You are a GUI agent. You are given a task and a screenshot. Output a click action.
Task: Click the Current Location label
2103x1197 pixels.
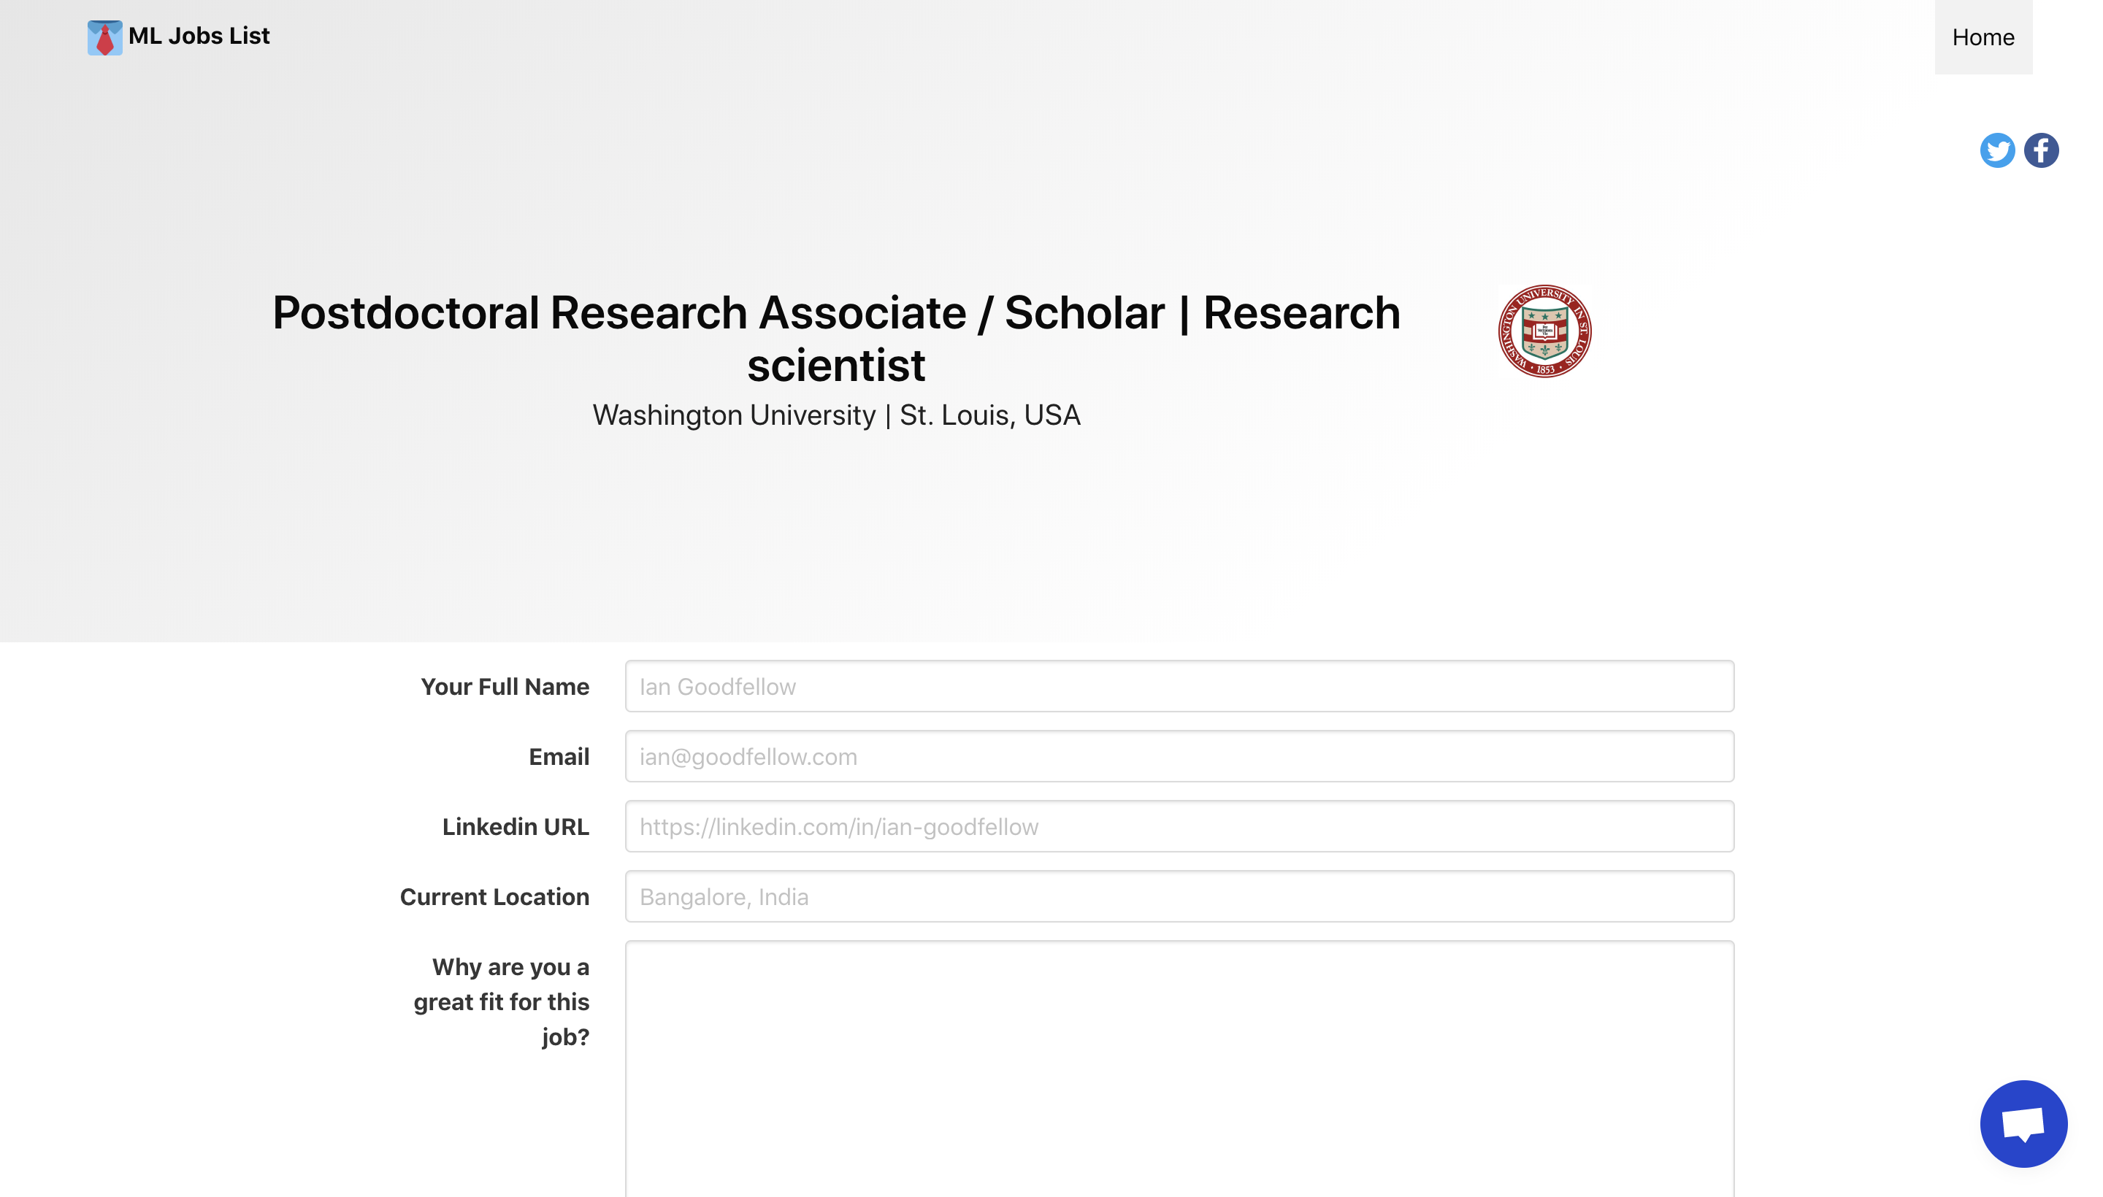pyautogui.click(x=494, y=896)
